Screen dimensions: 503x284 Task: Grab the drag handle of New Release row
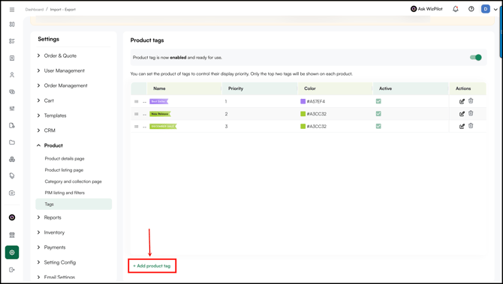pos(137,114)
